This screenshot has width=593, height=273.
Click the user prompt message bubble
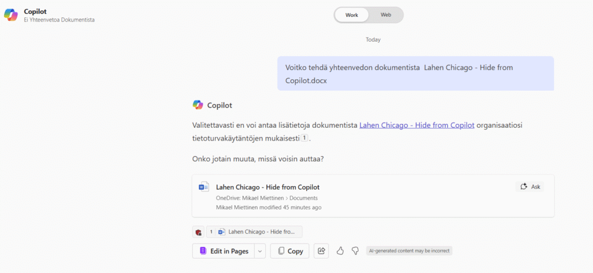pos(416,73)
